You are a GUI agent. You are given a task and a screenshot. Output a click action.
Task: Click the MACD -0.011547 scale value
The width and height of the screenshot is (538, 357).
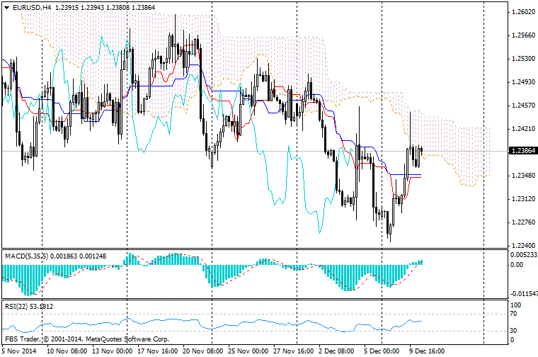(525, 293)
